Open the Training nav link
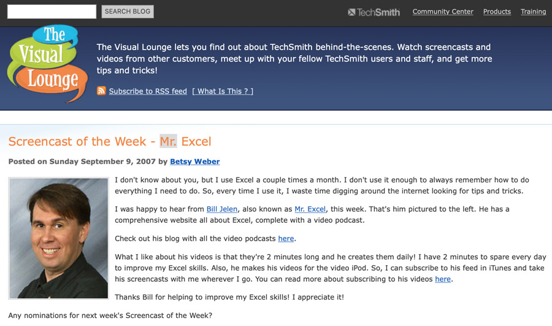The height and width of the screenshot is (326, 552). point(533,12)
